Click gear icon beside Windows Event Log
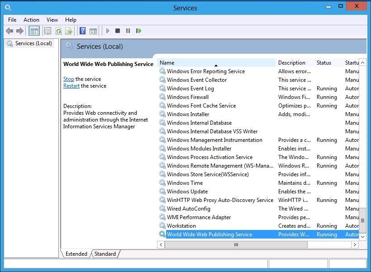Image resolution: width=371 pixels, height=272 pixels. tap(162, 89)
